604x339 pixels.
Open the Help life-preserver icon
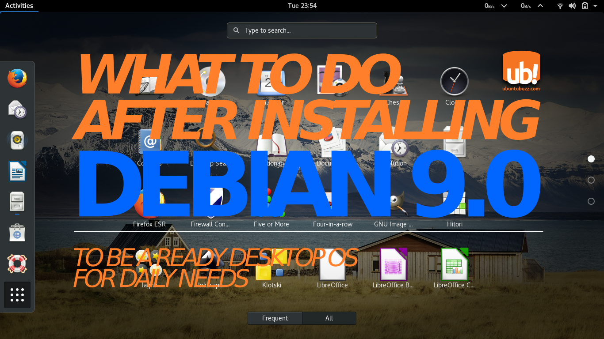[17, 264]
